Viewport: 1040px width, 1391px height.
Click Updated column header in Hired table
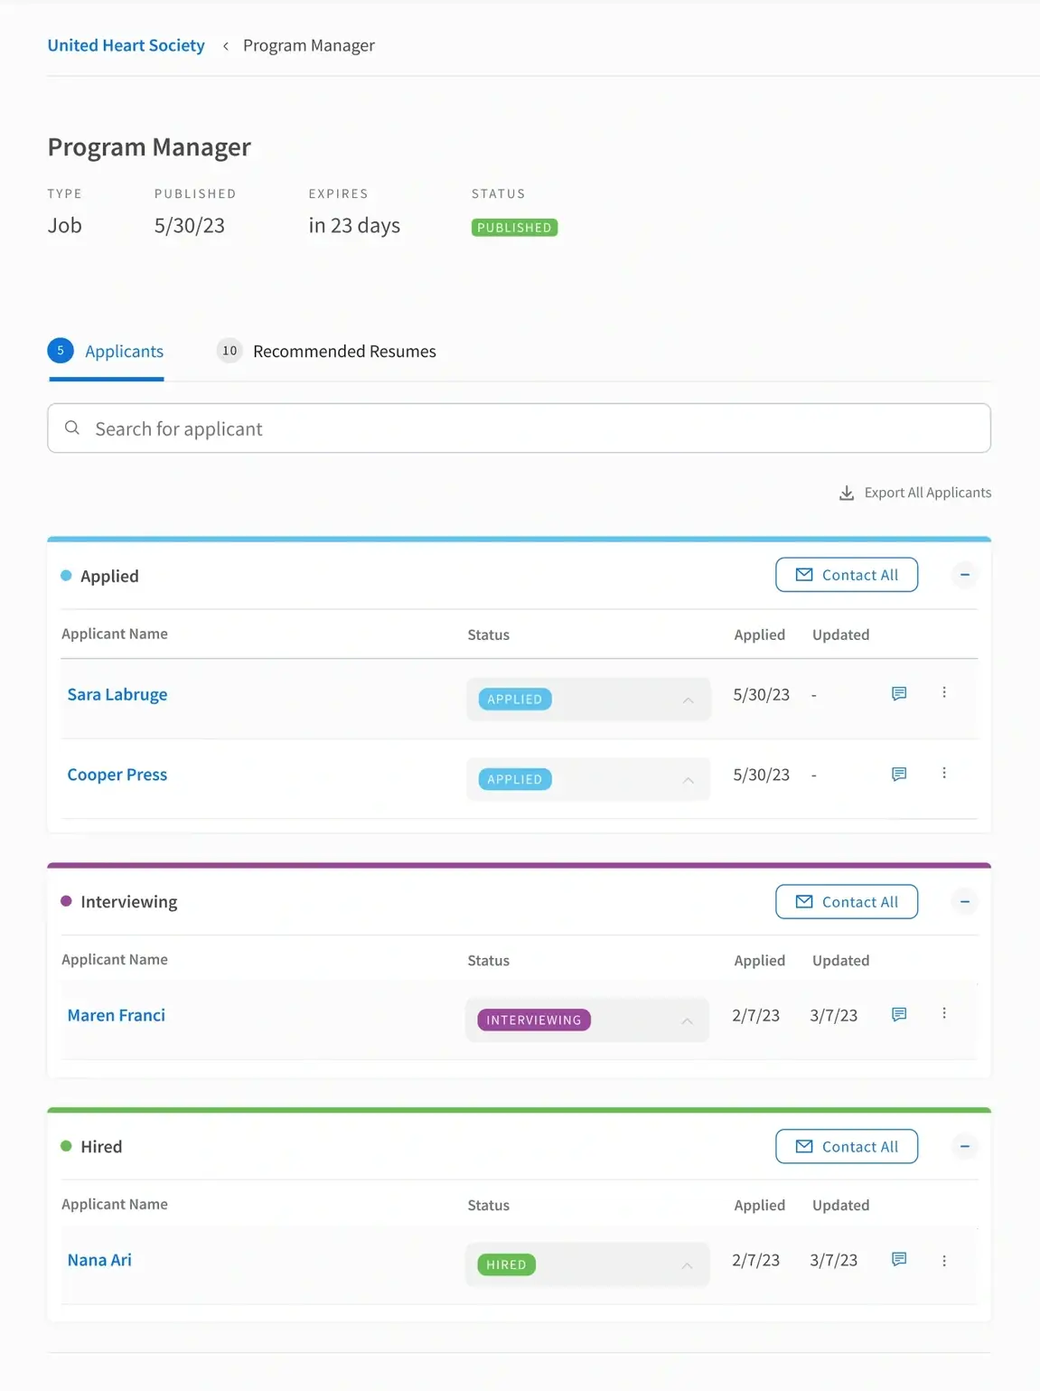click(841, 1205)
